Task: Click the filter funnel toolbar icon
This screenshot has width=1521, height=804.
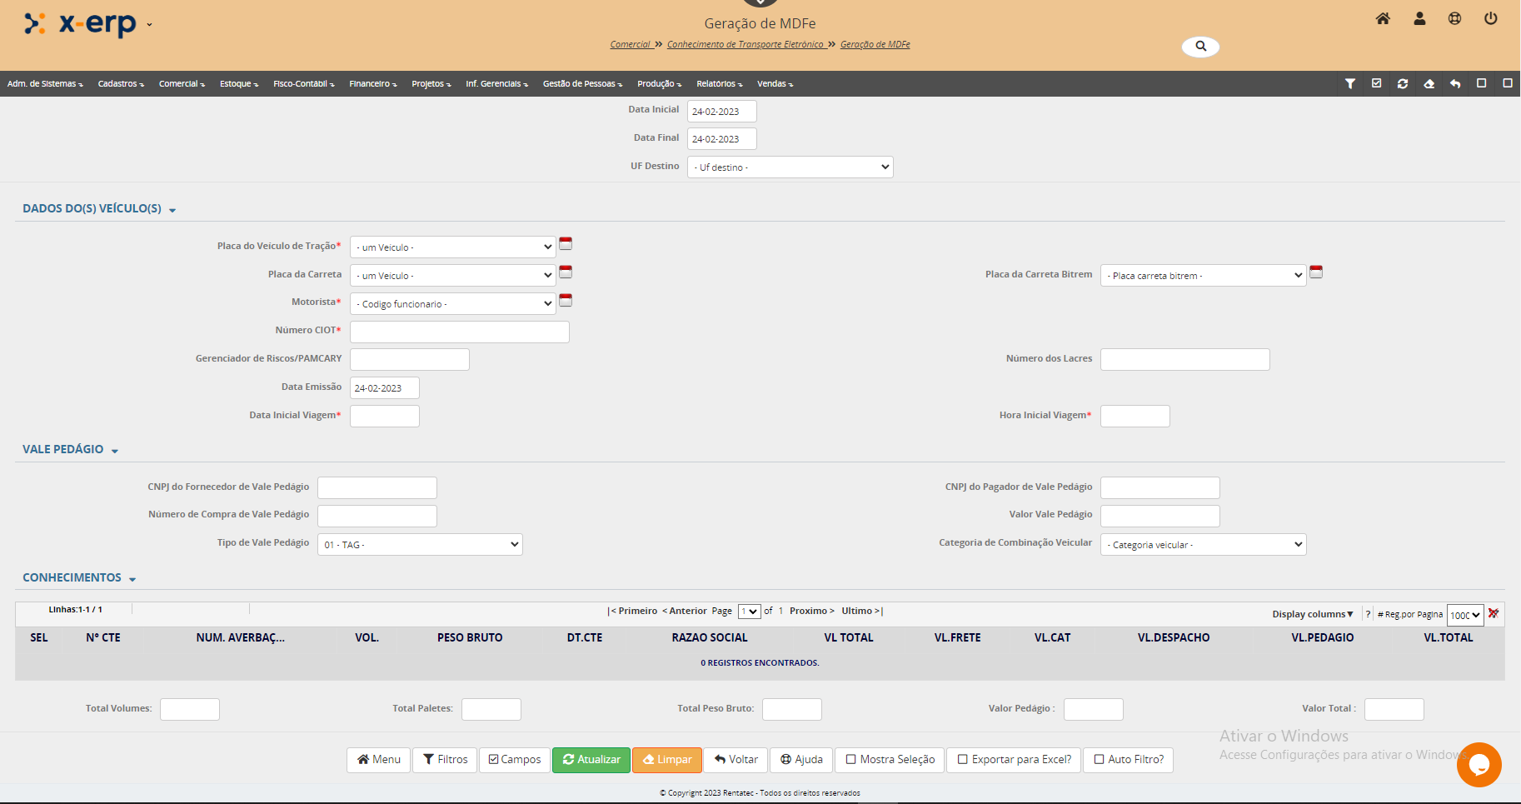Action: point(1350,83)
